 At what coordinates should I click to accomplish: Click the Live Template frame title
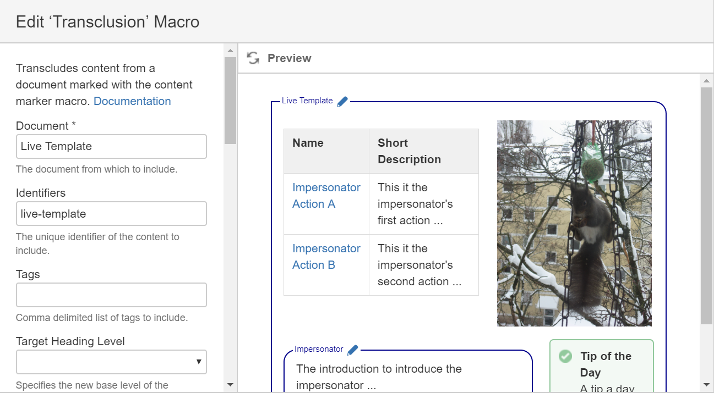pyautogui.click(x=307, y=101)
